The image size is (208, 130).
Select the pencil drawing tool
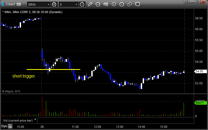90,4
